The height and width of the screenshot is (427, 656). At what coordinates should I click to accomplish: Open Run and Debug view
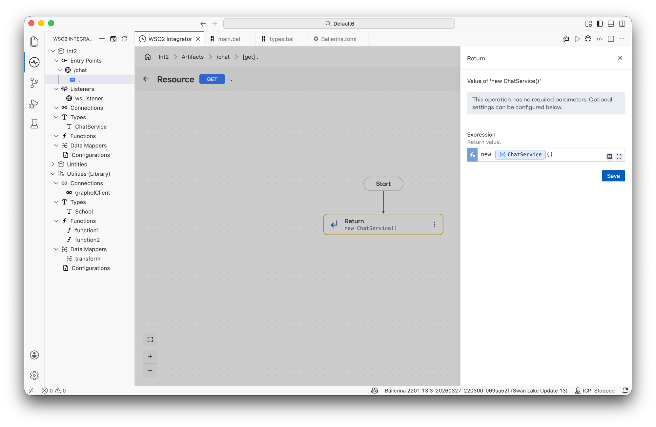[34, 104]
